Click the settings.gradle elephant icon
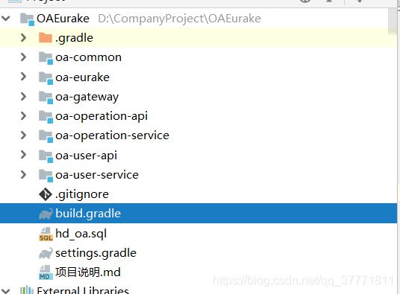 [x=46, y=253]
